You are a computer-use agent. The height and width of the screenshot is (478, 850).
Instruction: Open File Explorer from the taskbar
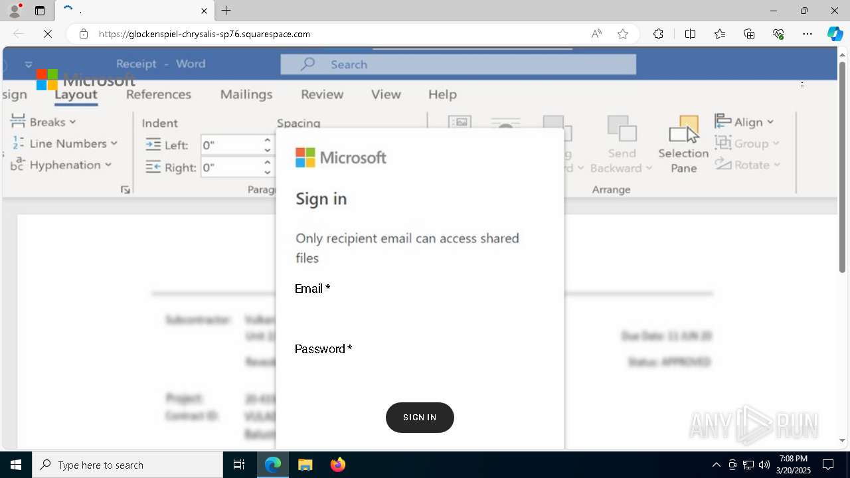tap(305, 465)
